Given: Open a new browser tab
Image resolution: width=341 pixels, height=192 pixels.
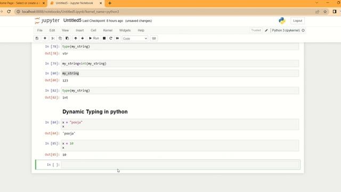Looking at the screenshot, I should click(x=110, y=3).
